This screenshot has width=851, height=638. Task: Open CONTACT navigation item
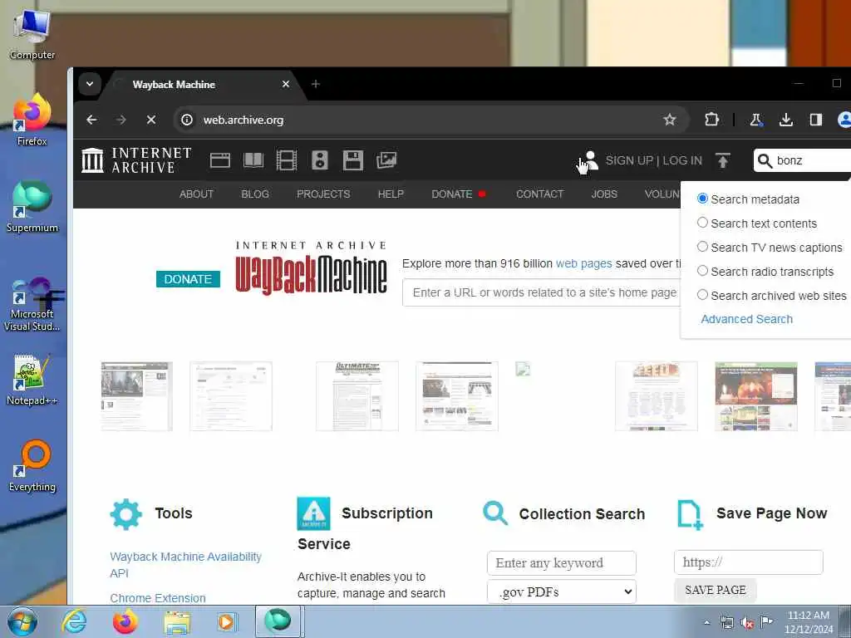[540, 194]
